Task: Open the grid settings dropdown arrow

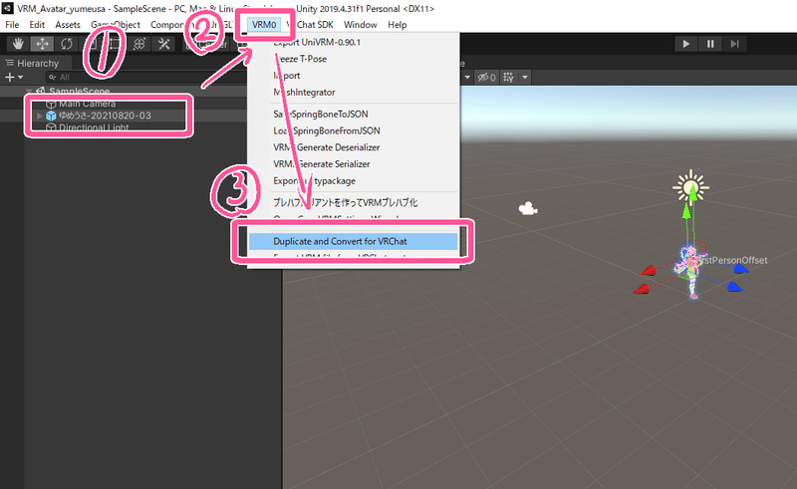Action: [x=525, y=78]
